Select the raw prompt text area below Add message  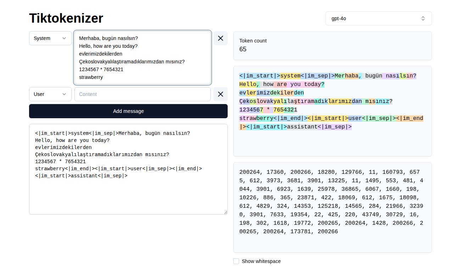(128, 169)
